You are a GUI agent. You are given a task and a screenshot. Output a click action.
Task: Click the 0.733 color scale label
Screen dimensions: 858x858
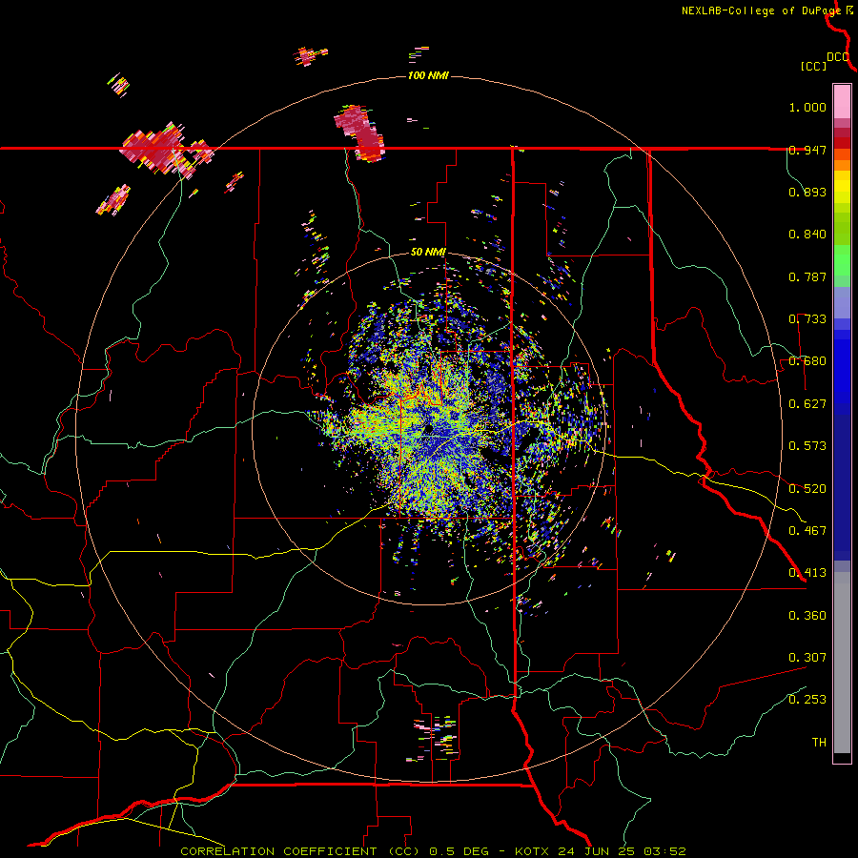(x=807, y=319)
